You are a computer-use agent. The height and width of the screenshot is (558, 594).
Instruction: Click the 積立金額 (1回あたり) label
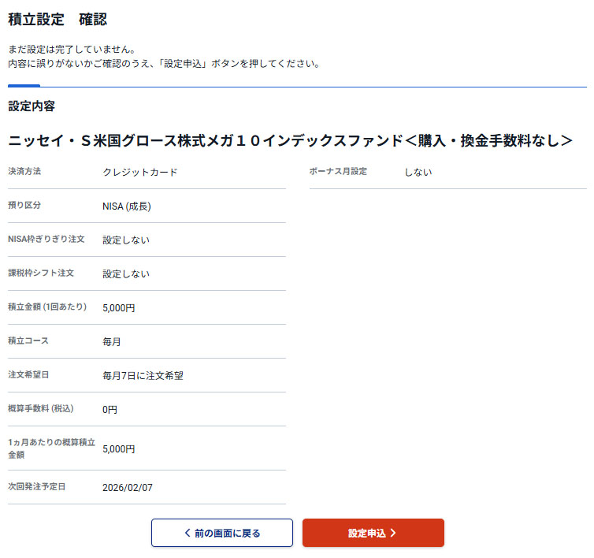coord(47,307)
